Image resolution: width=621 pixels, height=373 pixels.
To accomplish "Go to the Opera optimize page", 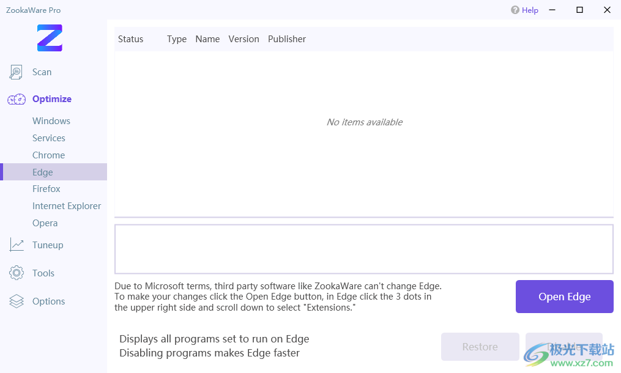I will [x=45, y=223].
